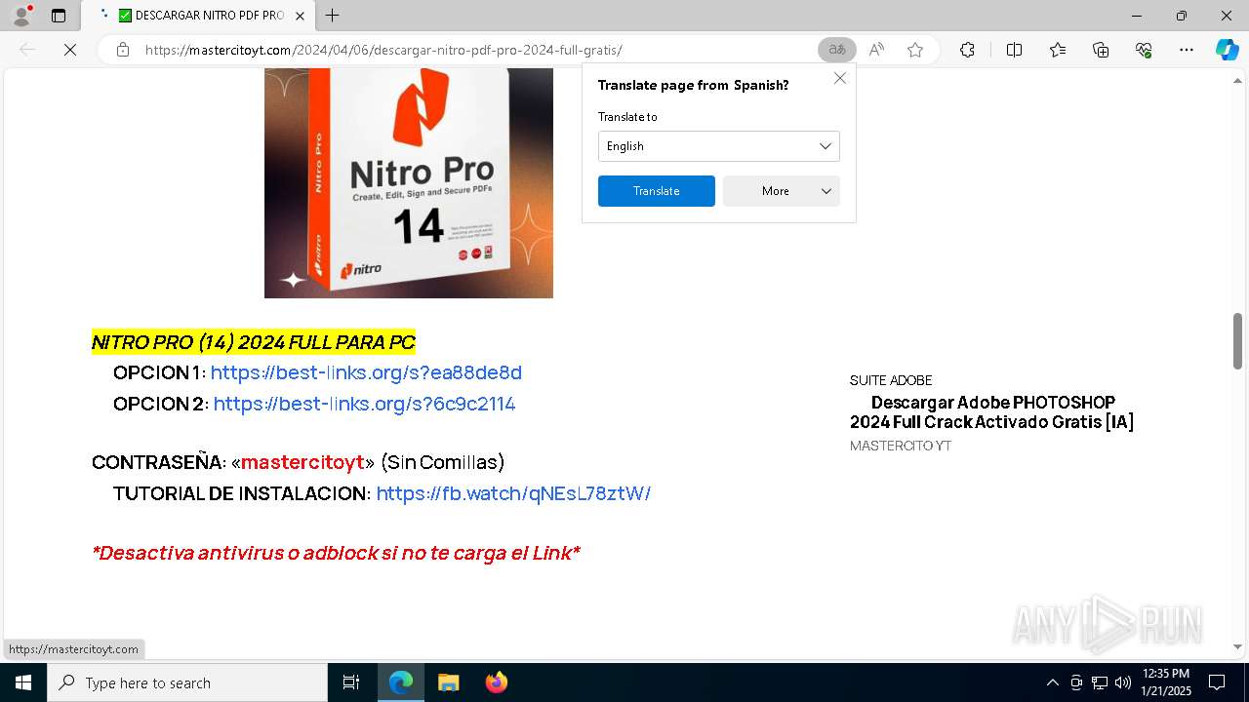This screenshot has height=702, width=1249.
Task: Toggle Split screen view
Action: (x=1014, y=50)
